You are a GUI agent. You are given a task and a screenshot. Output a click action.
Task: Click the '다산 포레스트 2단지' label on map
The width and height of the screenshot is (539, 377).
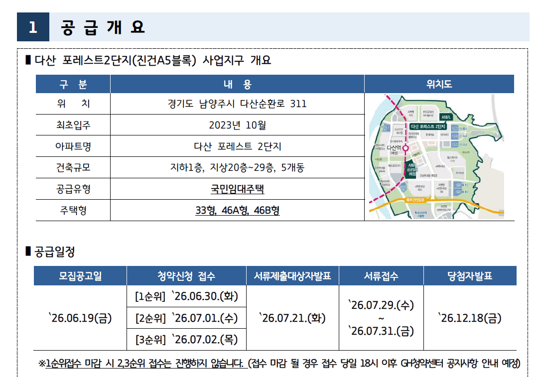point(427,126)
